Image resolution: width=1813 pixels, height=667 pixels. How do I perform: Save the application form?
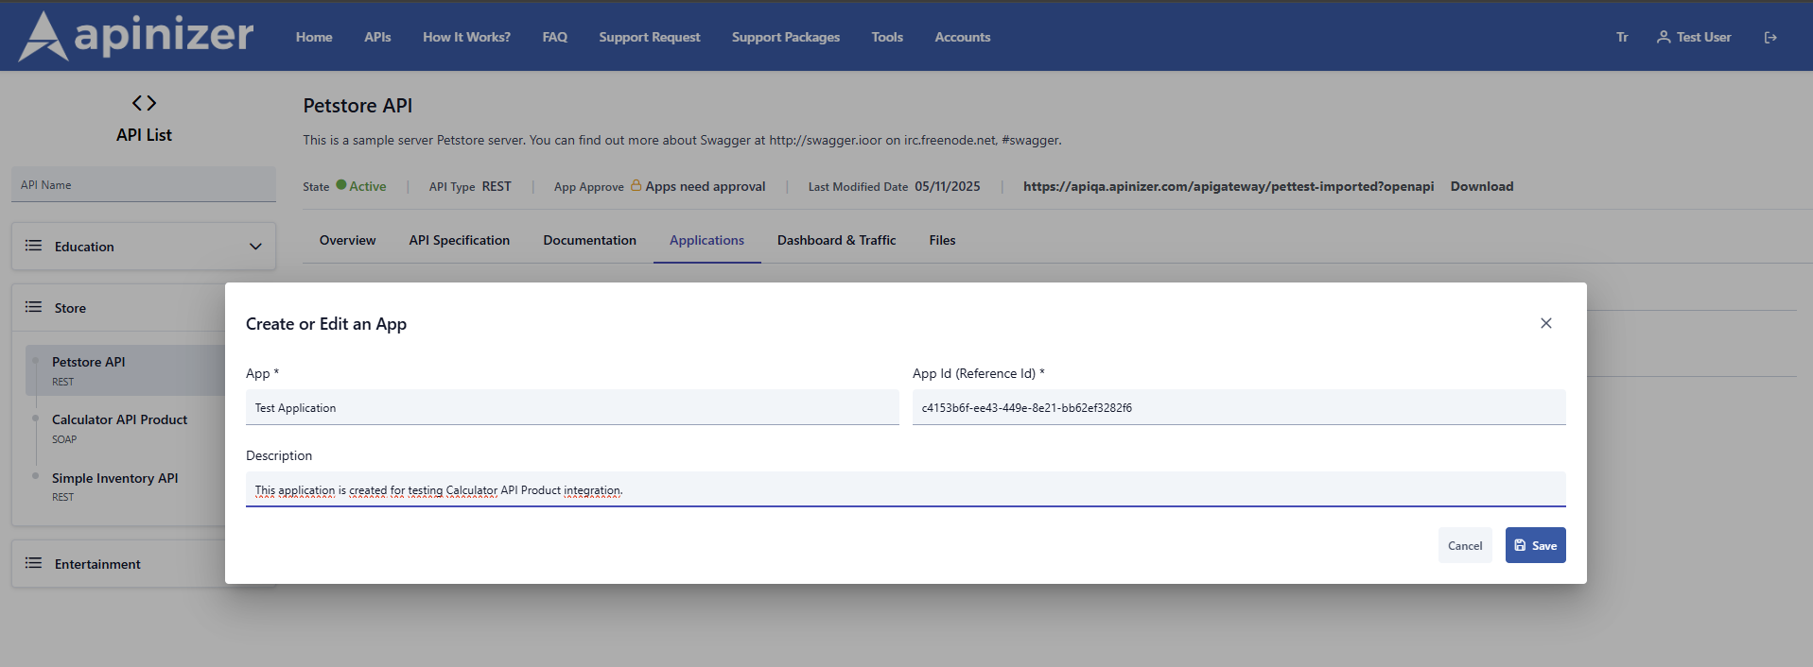(1535, 545)
